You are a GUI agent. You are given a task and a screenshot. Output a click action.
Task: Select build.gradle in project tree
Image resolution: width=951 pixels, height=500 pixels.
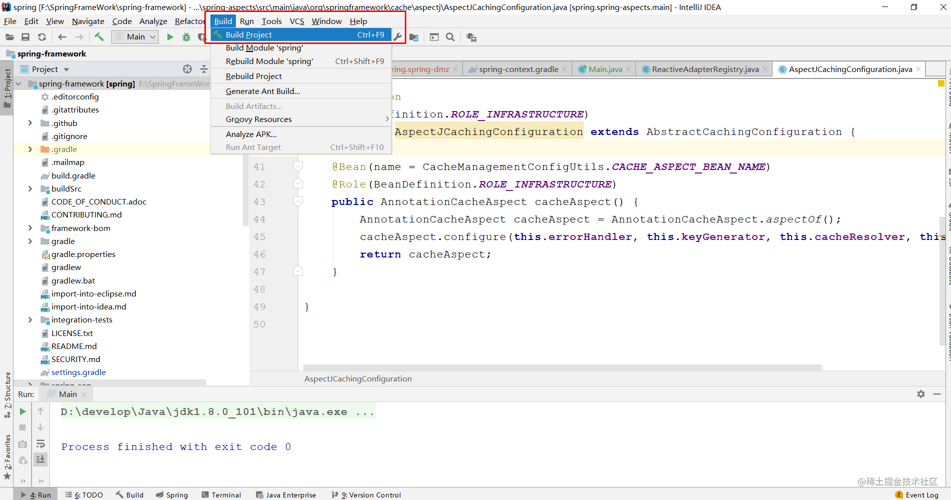(x=73, y=175)
